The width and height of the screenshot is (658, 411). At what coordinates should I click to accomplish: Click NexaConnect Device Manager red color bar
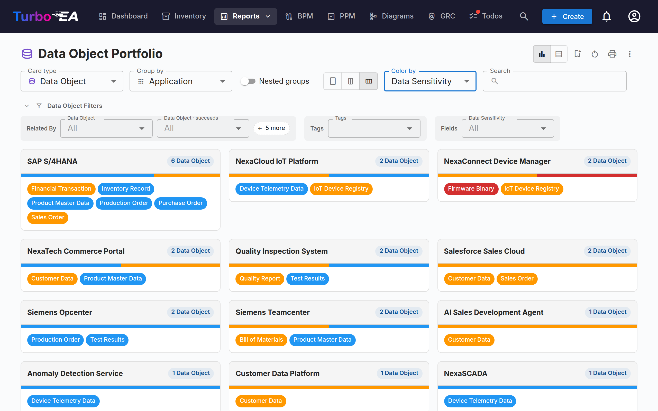pos(587,175)
